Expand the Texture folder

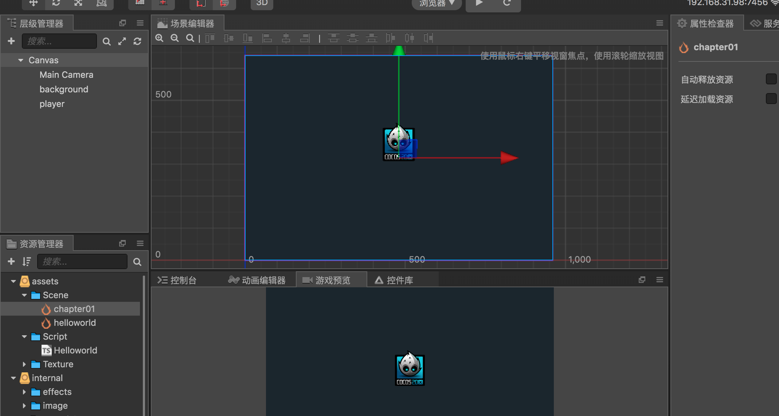pyautogui.click(x=24, y=364)
